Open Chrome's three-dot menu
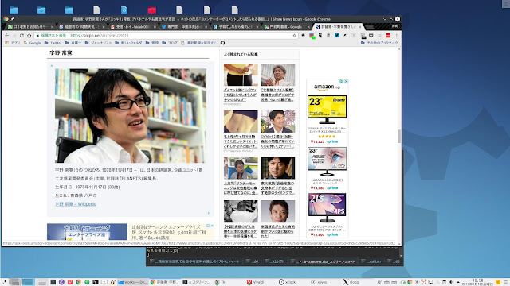510x286 pixels. [397, 35]
